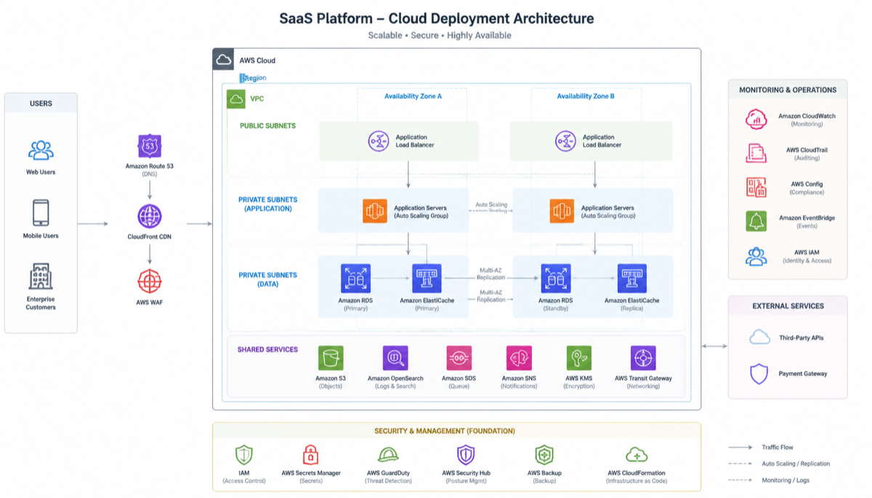Click the 'PRIVATE SUBNETS (APPLICATION)' label
Viewport: 872px width, 498px height.
coord(267,204)
